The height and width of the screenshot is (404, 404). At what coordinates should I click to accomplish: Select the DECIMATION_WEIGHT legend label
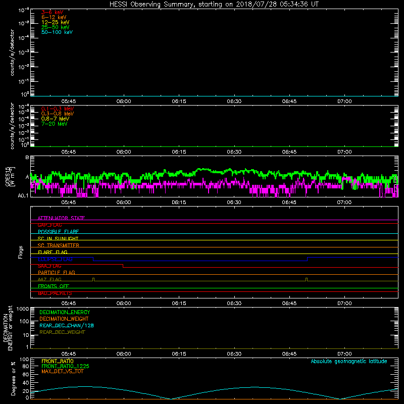pyautogui.click(x=64, y=319)
